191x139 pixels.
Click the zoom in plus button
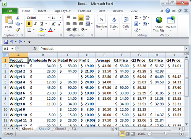[181, 134]
